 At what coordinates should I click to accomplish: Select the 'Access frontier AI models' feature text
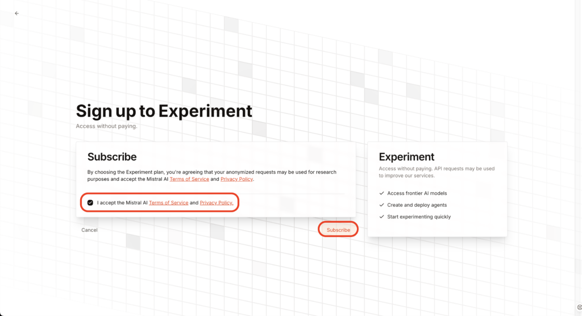[x=417, y=193]
